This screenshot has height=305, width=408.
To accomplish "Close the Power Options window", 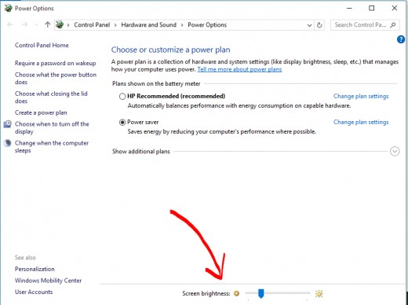I will click(395, 8).
